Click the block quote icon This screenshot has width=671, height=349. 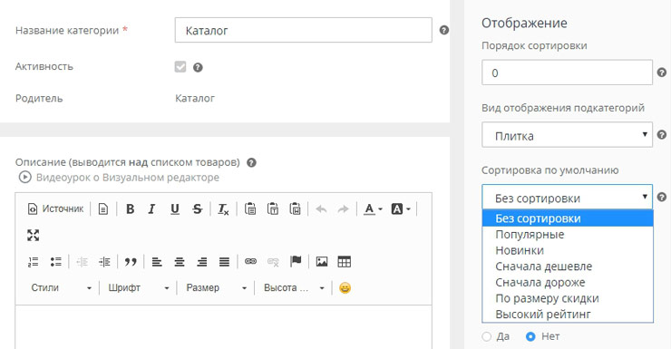click(x=131, y=261)
